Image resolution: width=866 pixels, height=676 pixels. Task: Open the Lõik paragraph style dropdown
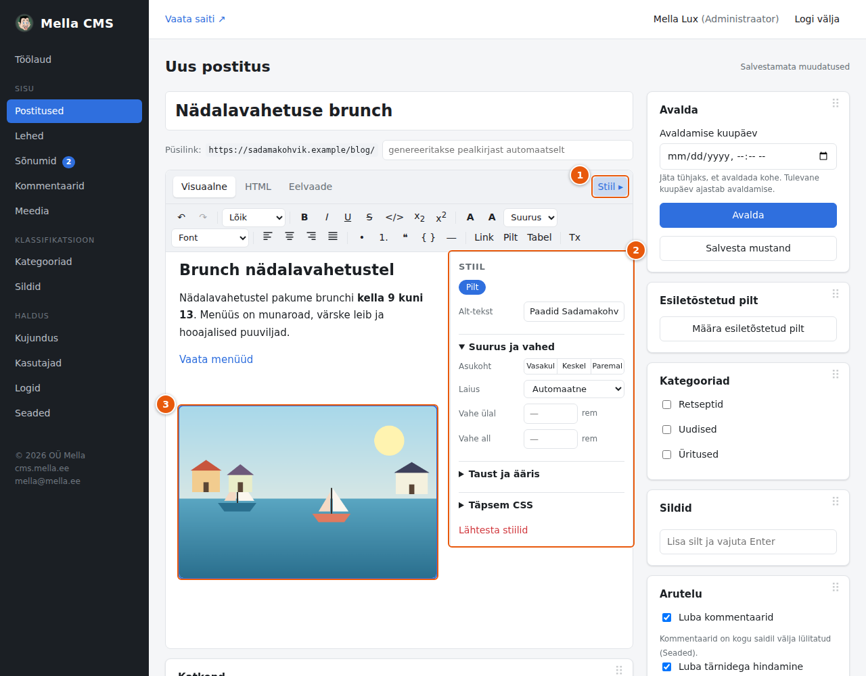pyautogui.click(x=254, y=217)
